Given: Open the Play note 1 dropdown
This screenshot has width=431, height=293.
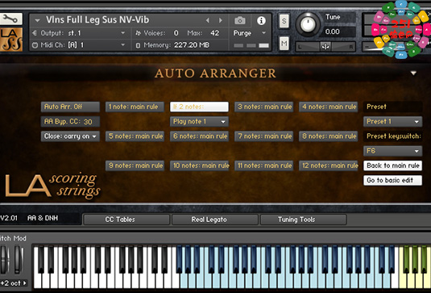Looking at the screenshot, I should [x=199, y=121].
